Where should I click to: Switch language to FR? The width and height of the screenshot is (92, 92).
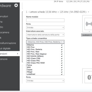(78, 2)
